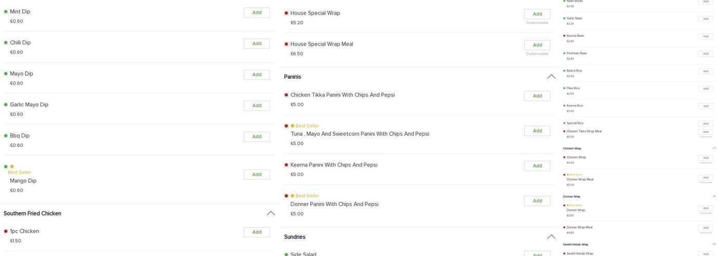
Task: Collapse the Paninis section arrow
Action: (551, 77)
